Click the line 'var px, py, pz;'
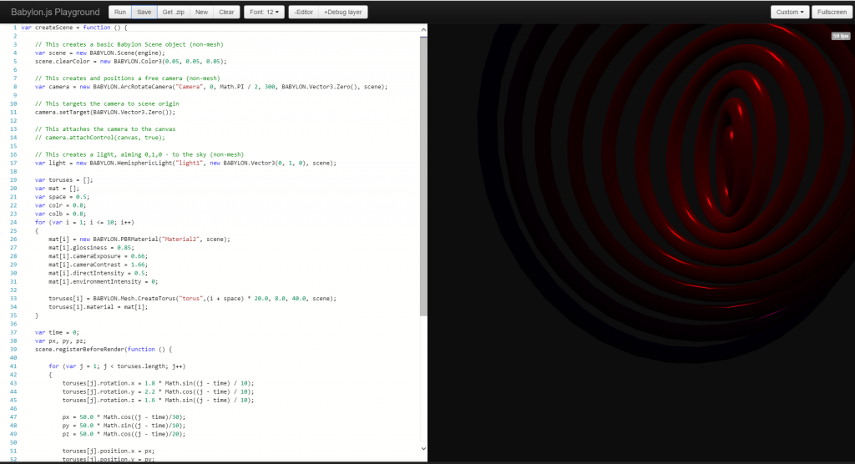This screenshot has width=855, height=464. [x=60, y=340]
